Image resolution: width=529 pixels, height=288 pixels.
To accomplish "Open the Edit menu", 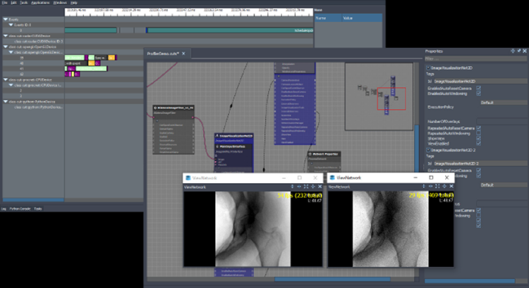I will point(13,2).
